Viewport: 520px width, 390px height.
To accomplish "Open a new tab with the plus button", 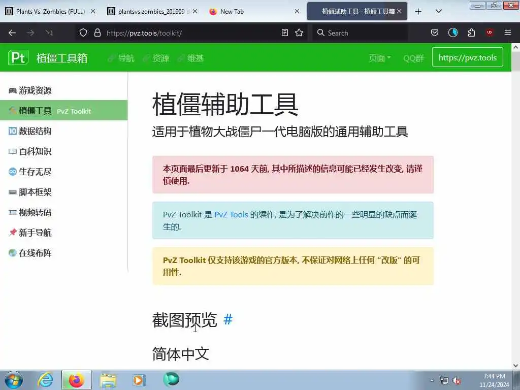I will coord(418,12).
